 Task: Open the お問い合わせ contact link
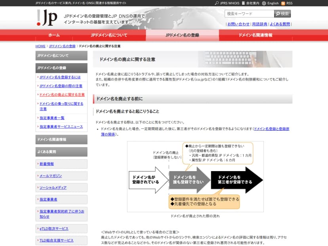click(x=238, y=24)
